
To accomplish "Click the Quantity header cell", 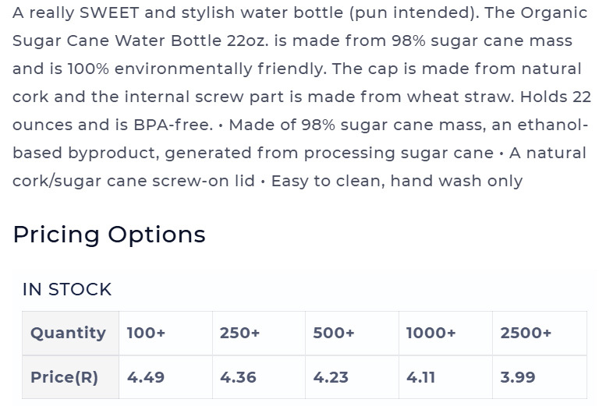I will pyautogui.click(x=70, y=333).
